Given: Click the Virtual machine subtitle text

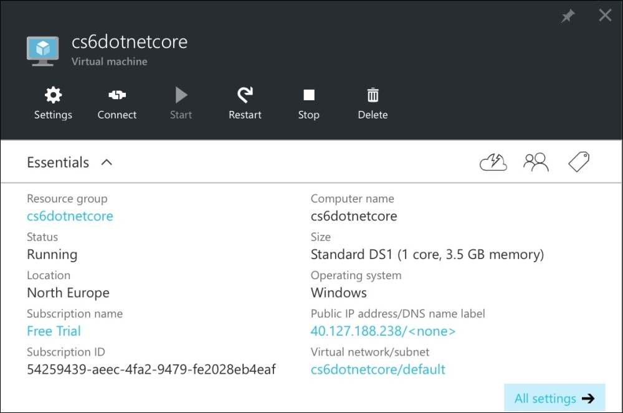Looking at the screenshot, I should tap(109, 62).
